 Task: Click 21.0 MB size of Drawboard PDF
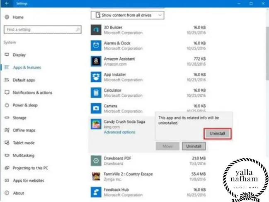pos(199,158)
